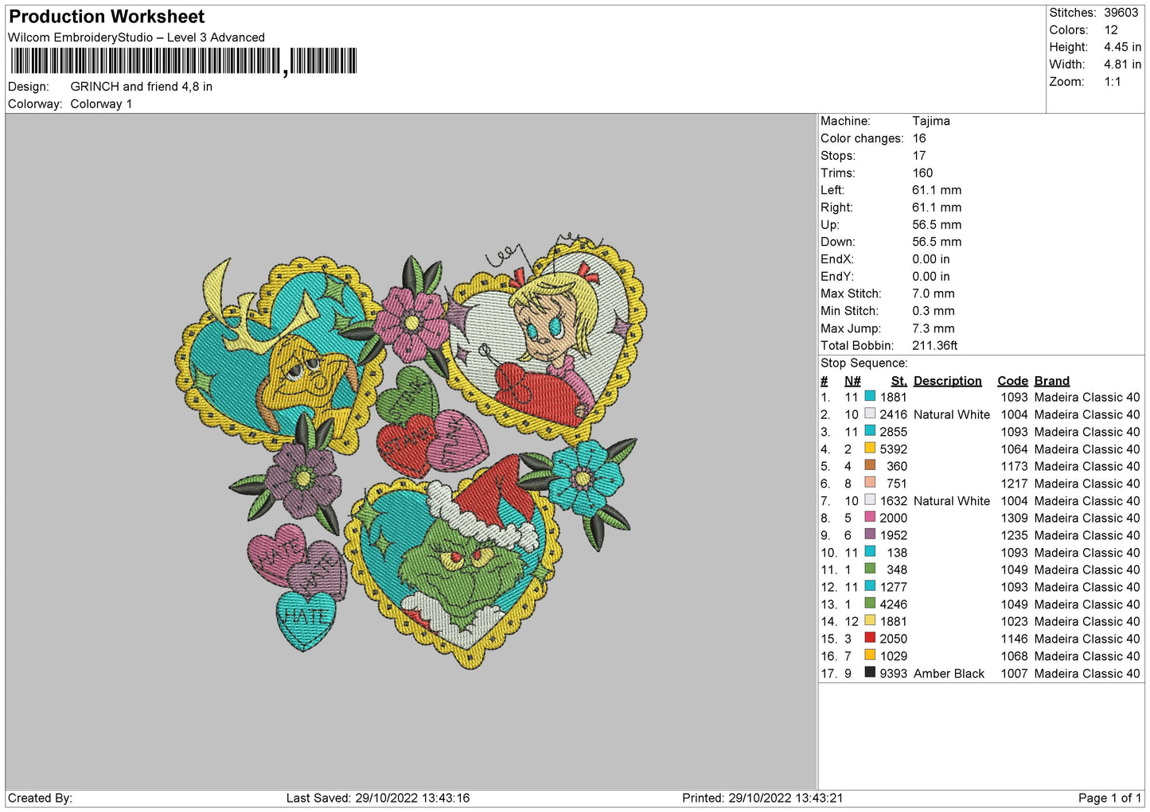Click the Colors value 12
The height and width of the screenshot is (812, 1150).
[1110, 30]
